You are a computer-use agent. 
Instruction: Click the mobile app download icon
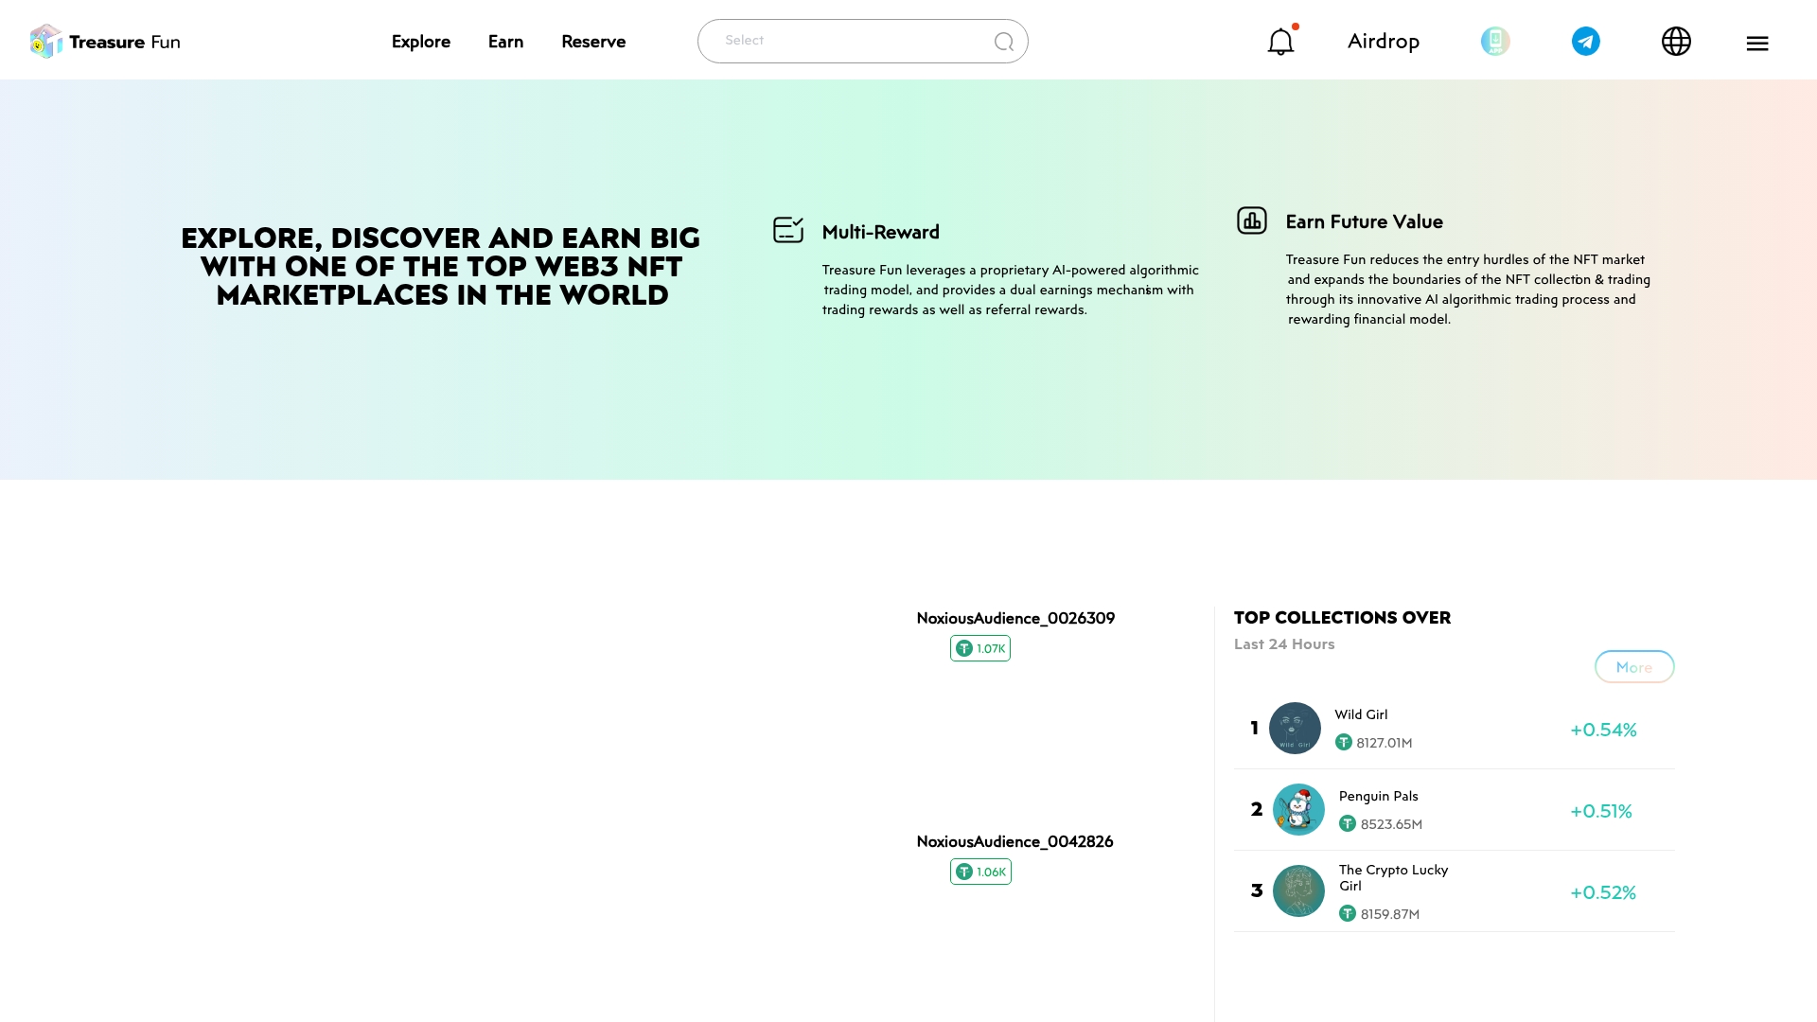[1495, 42]
